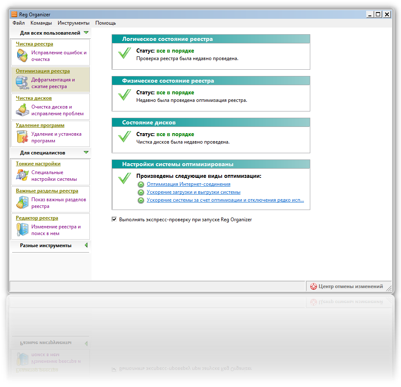This screenshot has height=387, width=401.
Task: Click the registry cleaning broom icon
Action: pos(22,56)
